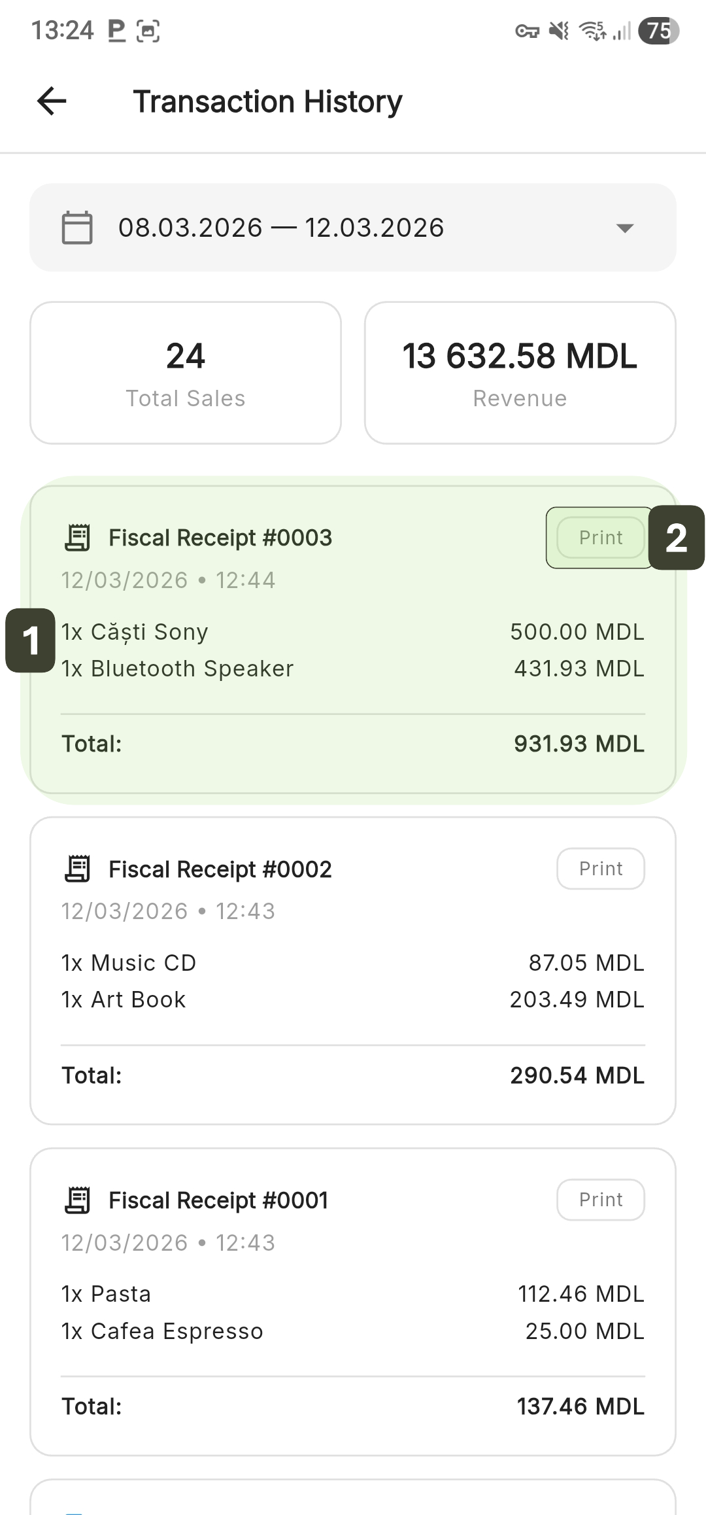Tap the Transaction History title
This screenshot has width=706, height=1515.
click(x=267, y=101)
